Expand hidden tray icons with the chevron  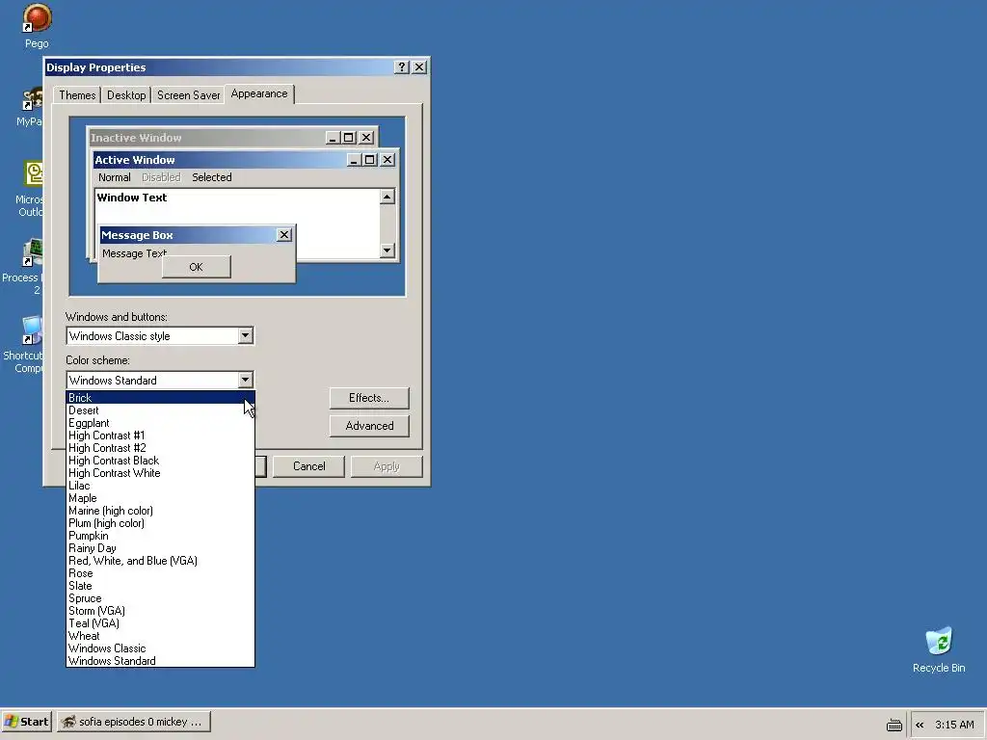(x=920, y=725)
